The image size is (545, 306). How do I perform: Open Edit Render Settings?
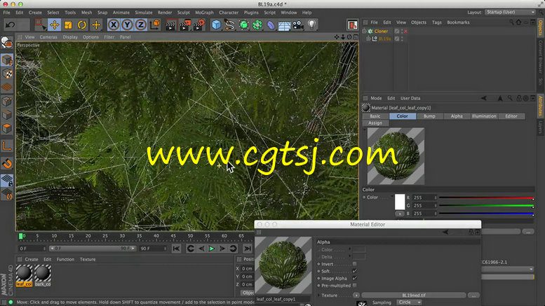[x=199, y=25]
